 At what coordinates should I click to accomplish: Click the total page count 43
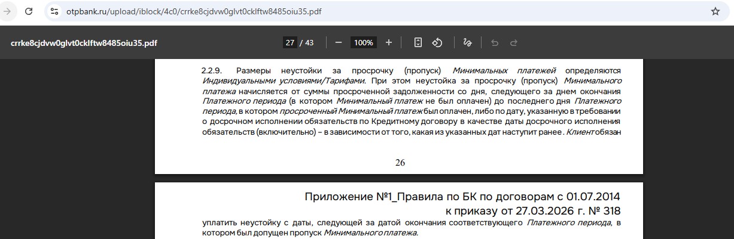coord(309,42)
